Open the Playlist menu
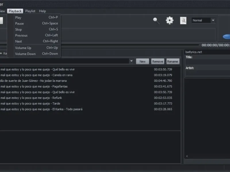This screenshot has height=172, width=230. [x=30, y=11]
